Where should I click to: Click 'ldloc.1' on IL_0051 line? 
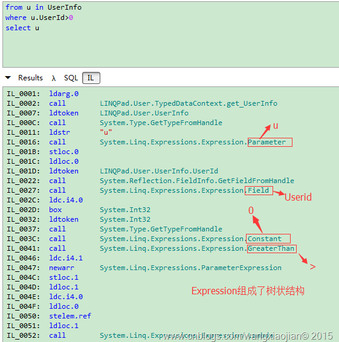coord(64,326)
